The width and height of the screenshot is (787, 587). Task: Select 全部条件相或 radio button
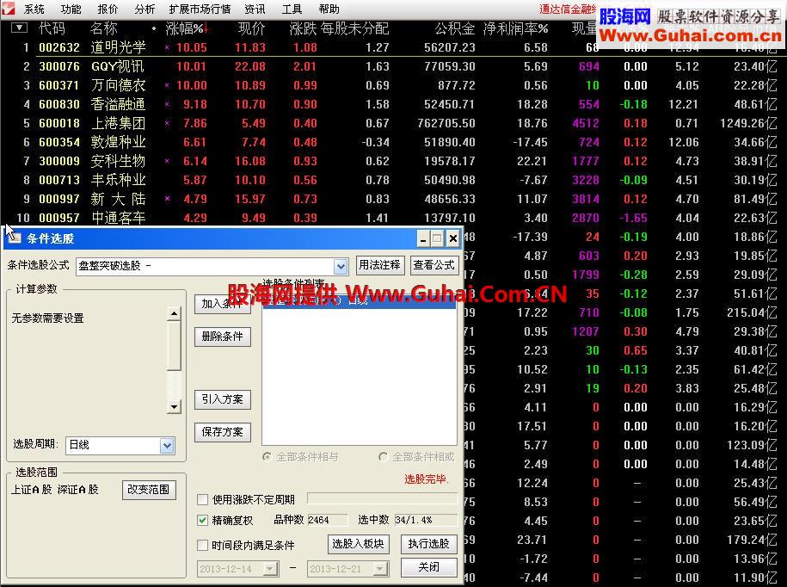384,457
